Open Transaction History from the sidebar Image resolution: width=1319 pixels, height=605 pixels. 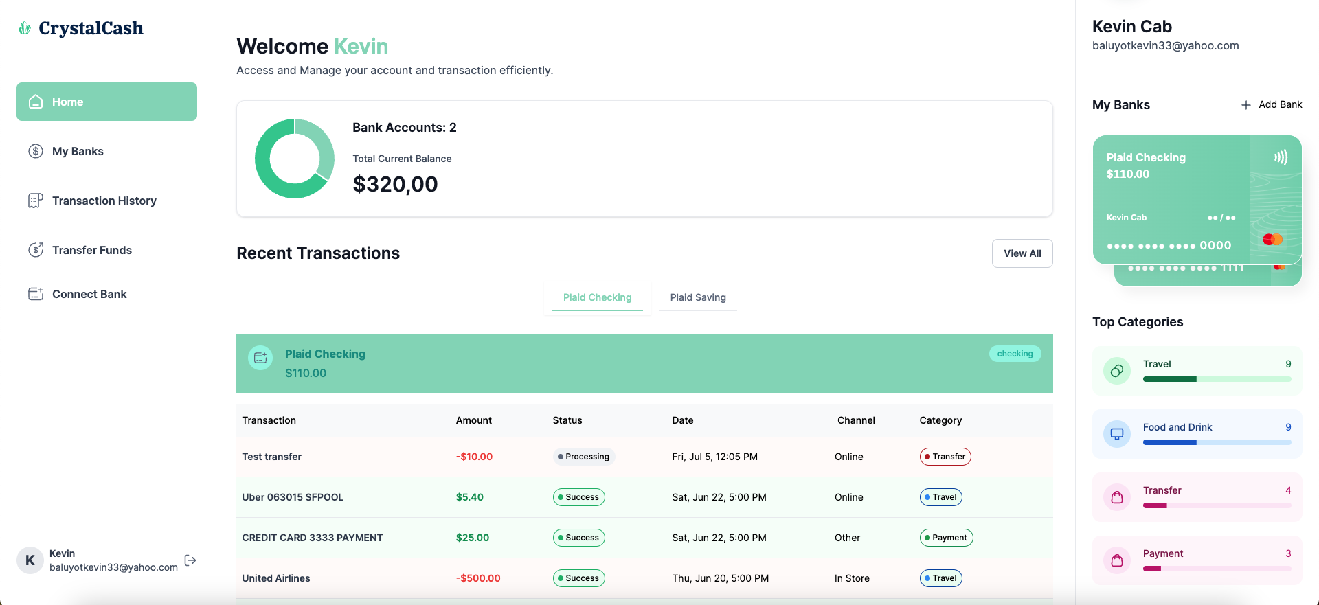point(104,201)
